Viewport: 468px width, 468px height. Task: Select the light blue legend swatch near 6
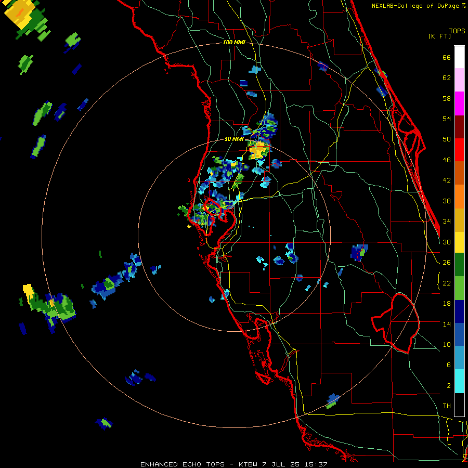click(x=459, y=358)
